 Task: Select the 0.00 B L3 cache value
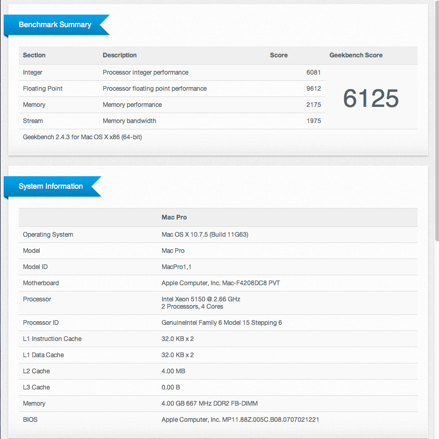[x=170, y=387]
